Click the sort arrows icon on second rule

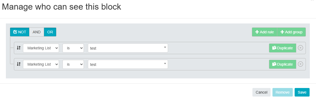(x=18, y=64)
